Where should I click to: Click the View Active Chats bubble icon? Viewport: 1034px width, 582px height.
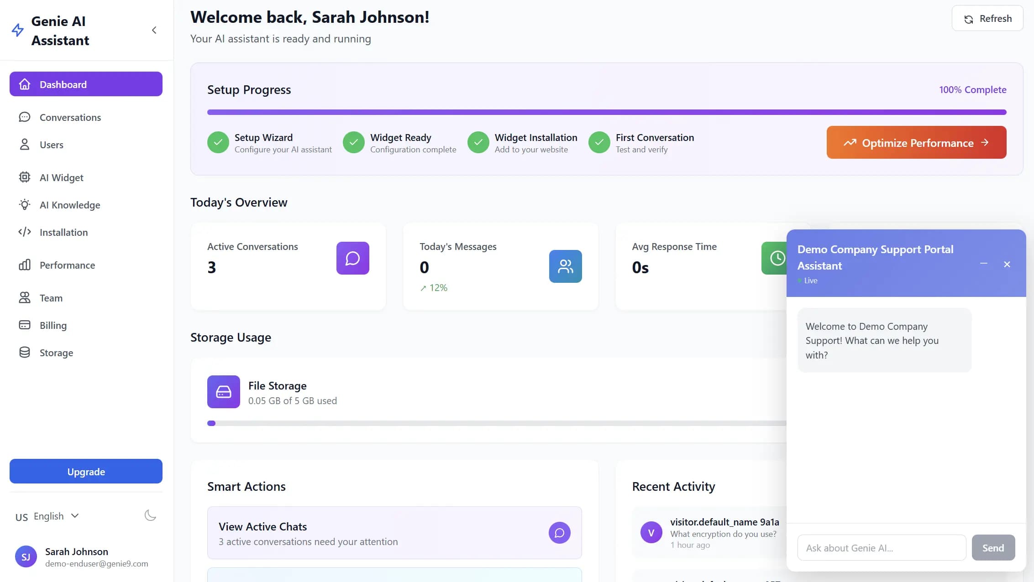(x=559, y=533)
